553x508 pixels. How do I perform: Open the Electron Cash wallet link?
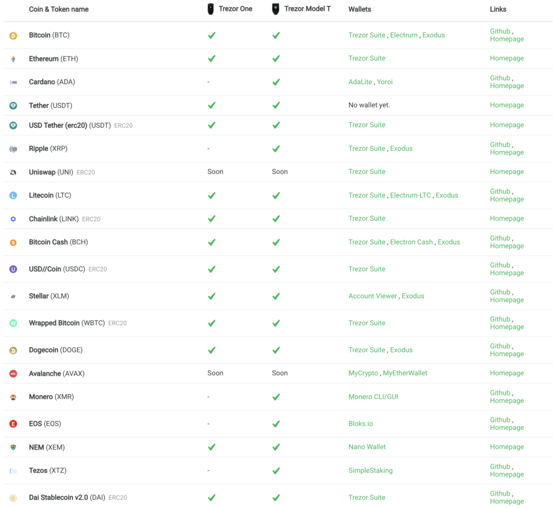(x=411, y=242)
